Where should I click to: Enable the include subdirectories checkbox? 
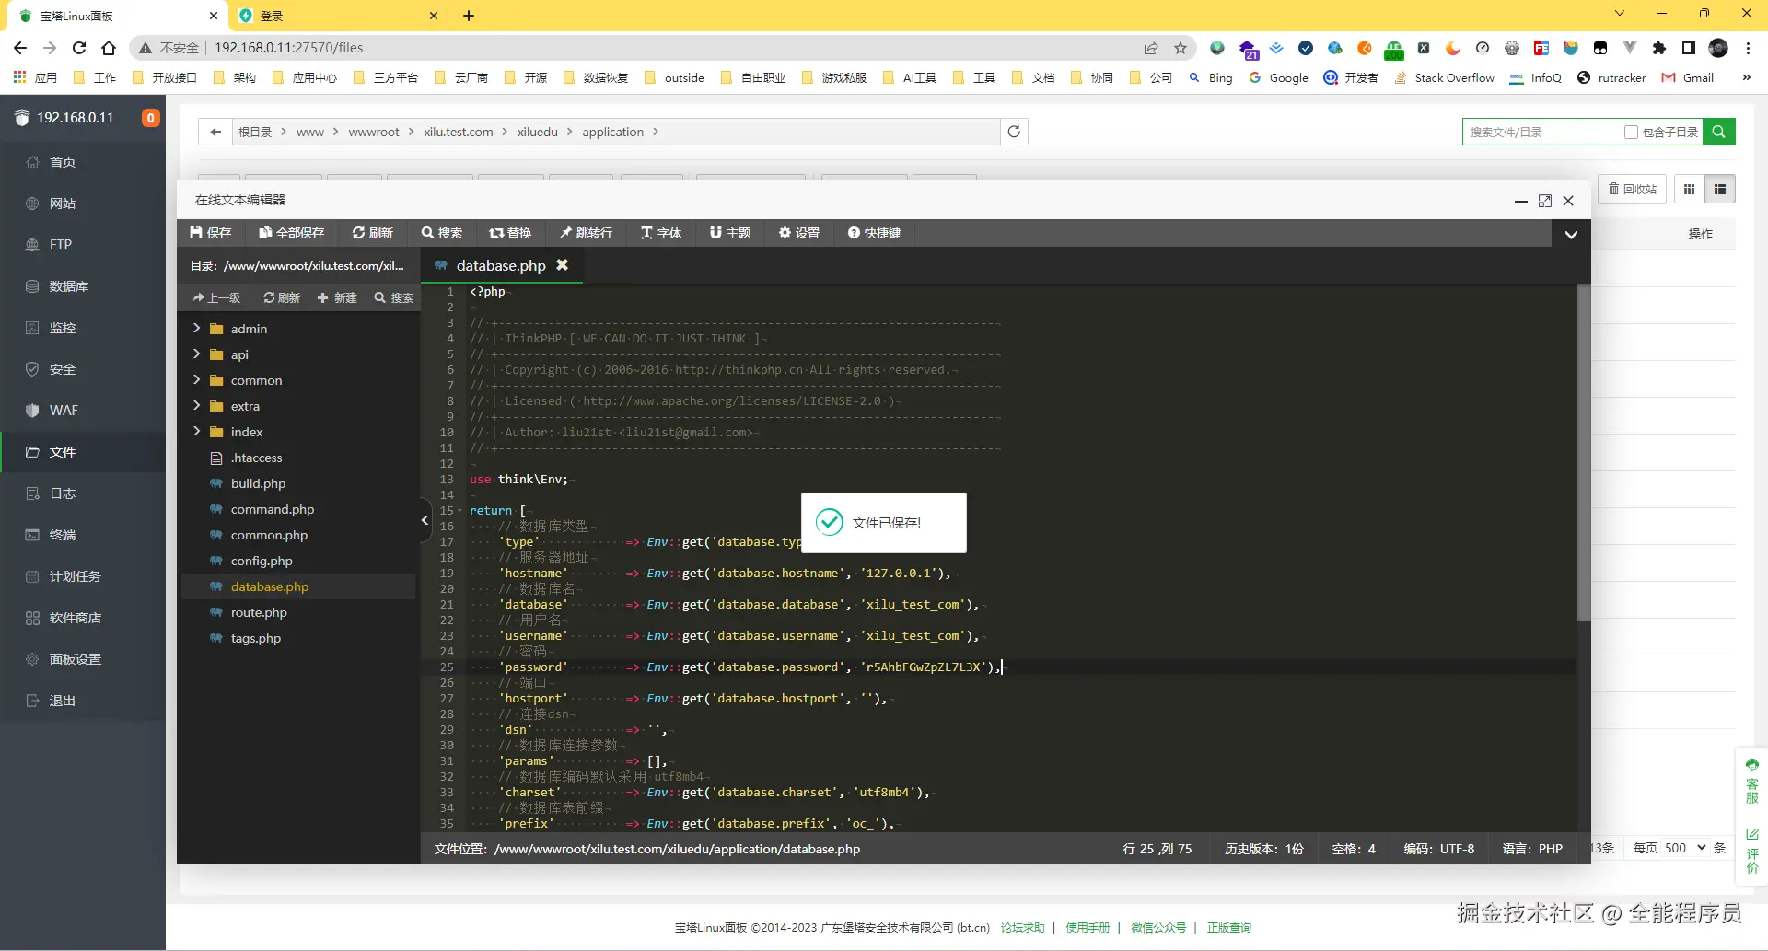[1631, 132]
